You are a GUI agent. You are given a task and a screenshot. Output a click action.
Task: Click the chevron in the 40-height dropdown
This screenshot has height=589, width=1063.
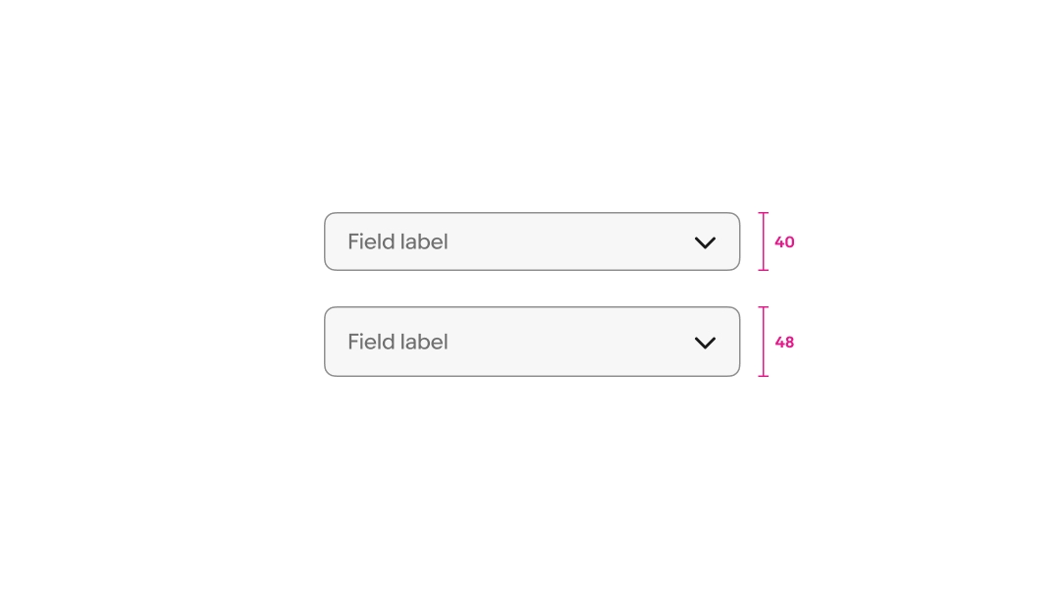click(x=705, y=242)
